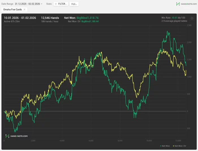Open the chart settings globe icon
The height and width of the screenshot is (151, 198).
[x=192, y=18]
